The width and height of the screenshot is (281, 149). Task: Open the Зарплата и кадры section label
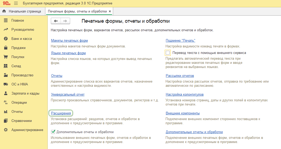(x=25, y=93)
